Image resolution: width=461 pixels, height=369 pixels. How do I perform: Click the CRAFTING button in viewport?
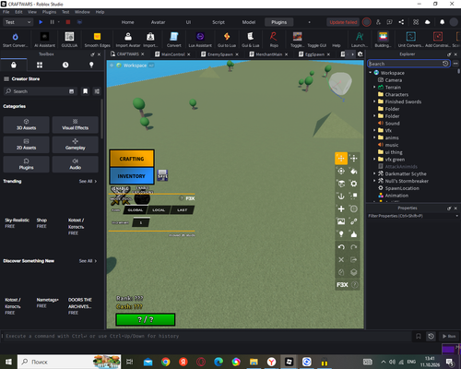(132, 159)
